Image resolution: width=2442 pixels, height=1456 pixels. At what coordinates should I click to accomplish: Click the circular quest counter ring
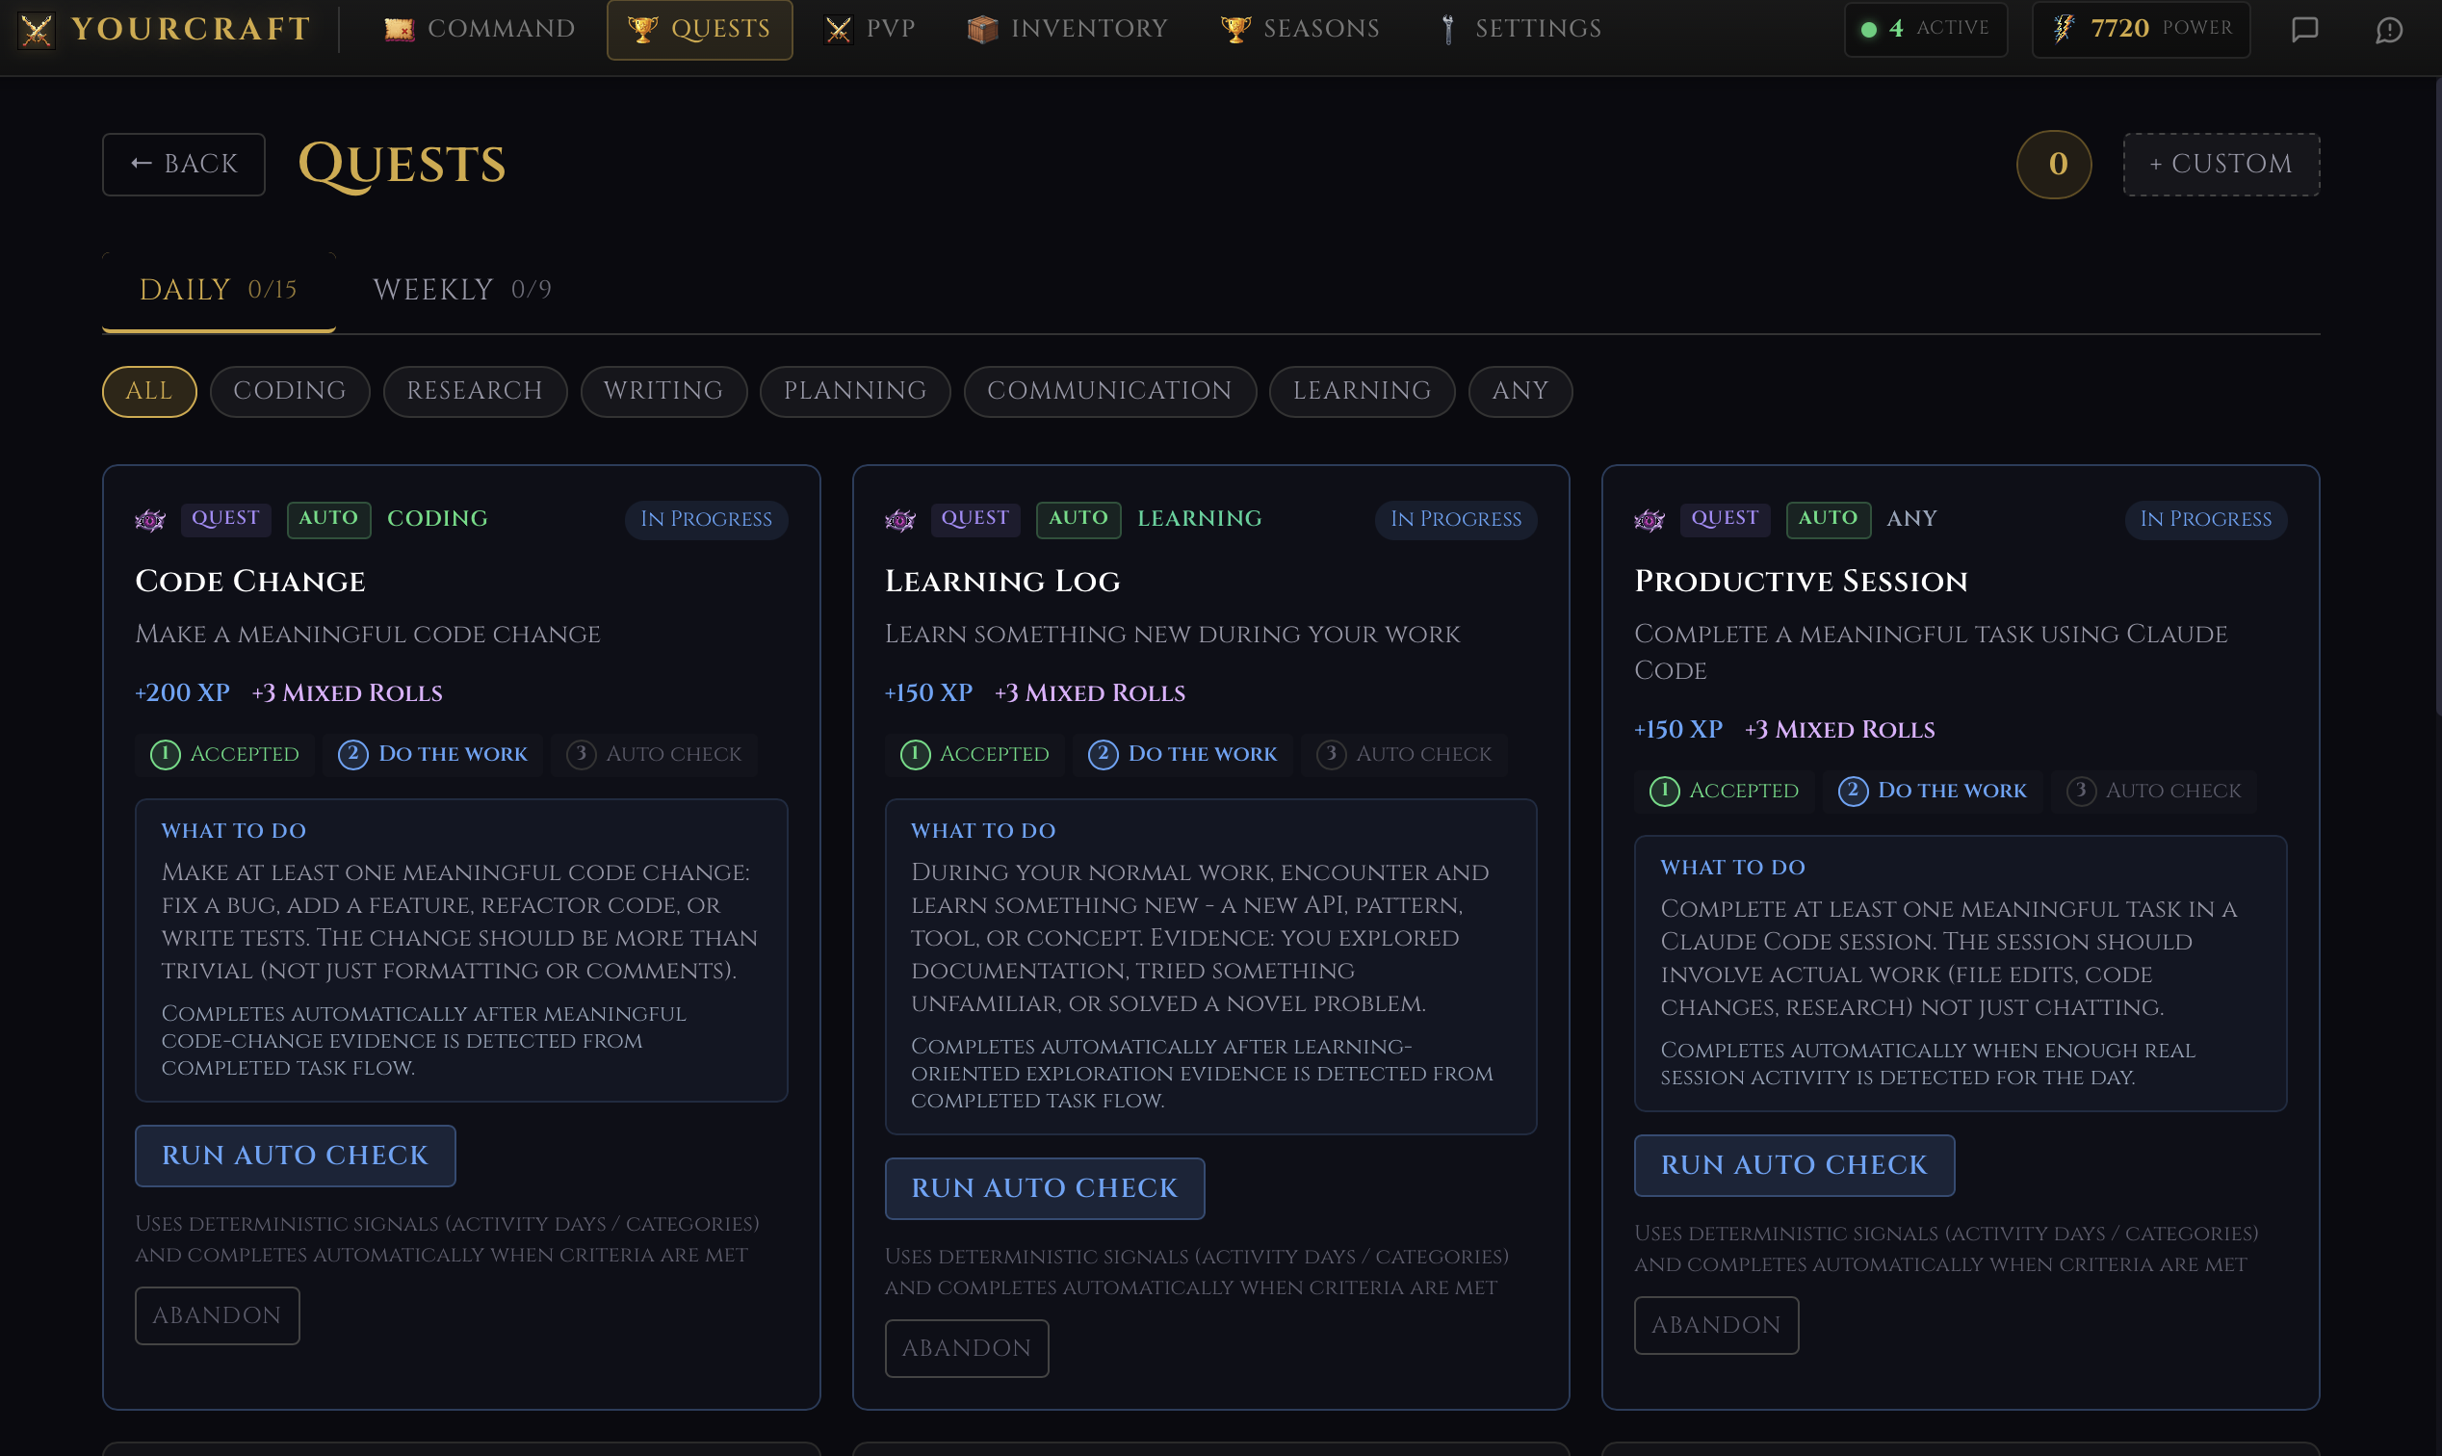2055,164
